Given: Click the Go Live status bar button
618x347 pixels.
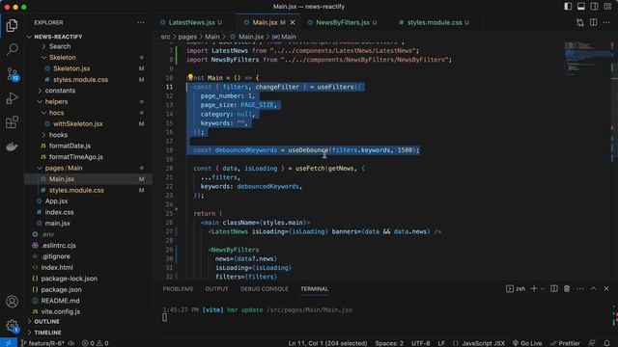Looking at the screenshot, I should 527,343.
